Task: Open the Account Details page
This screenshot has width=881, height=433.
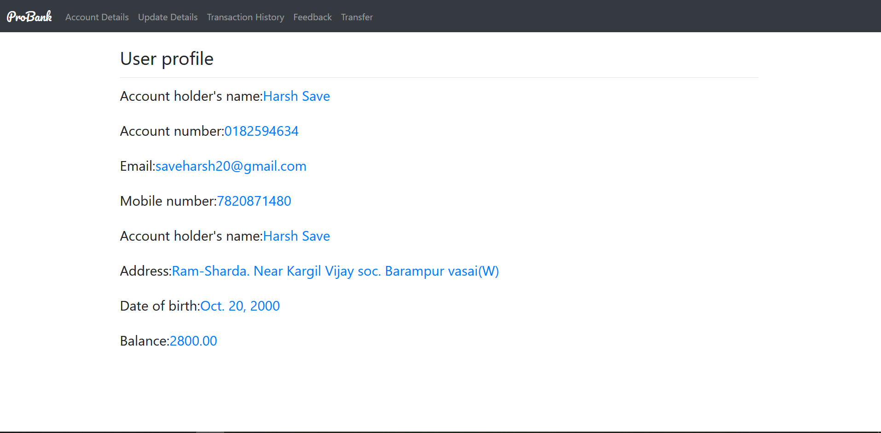Action: tap(97, 17)
